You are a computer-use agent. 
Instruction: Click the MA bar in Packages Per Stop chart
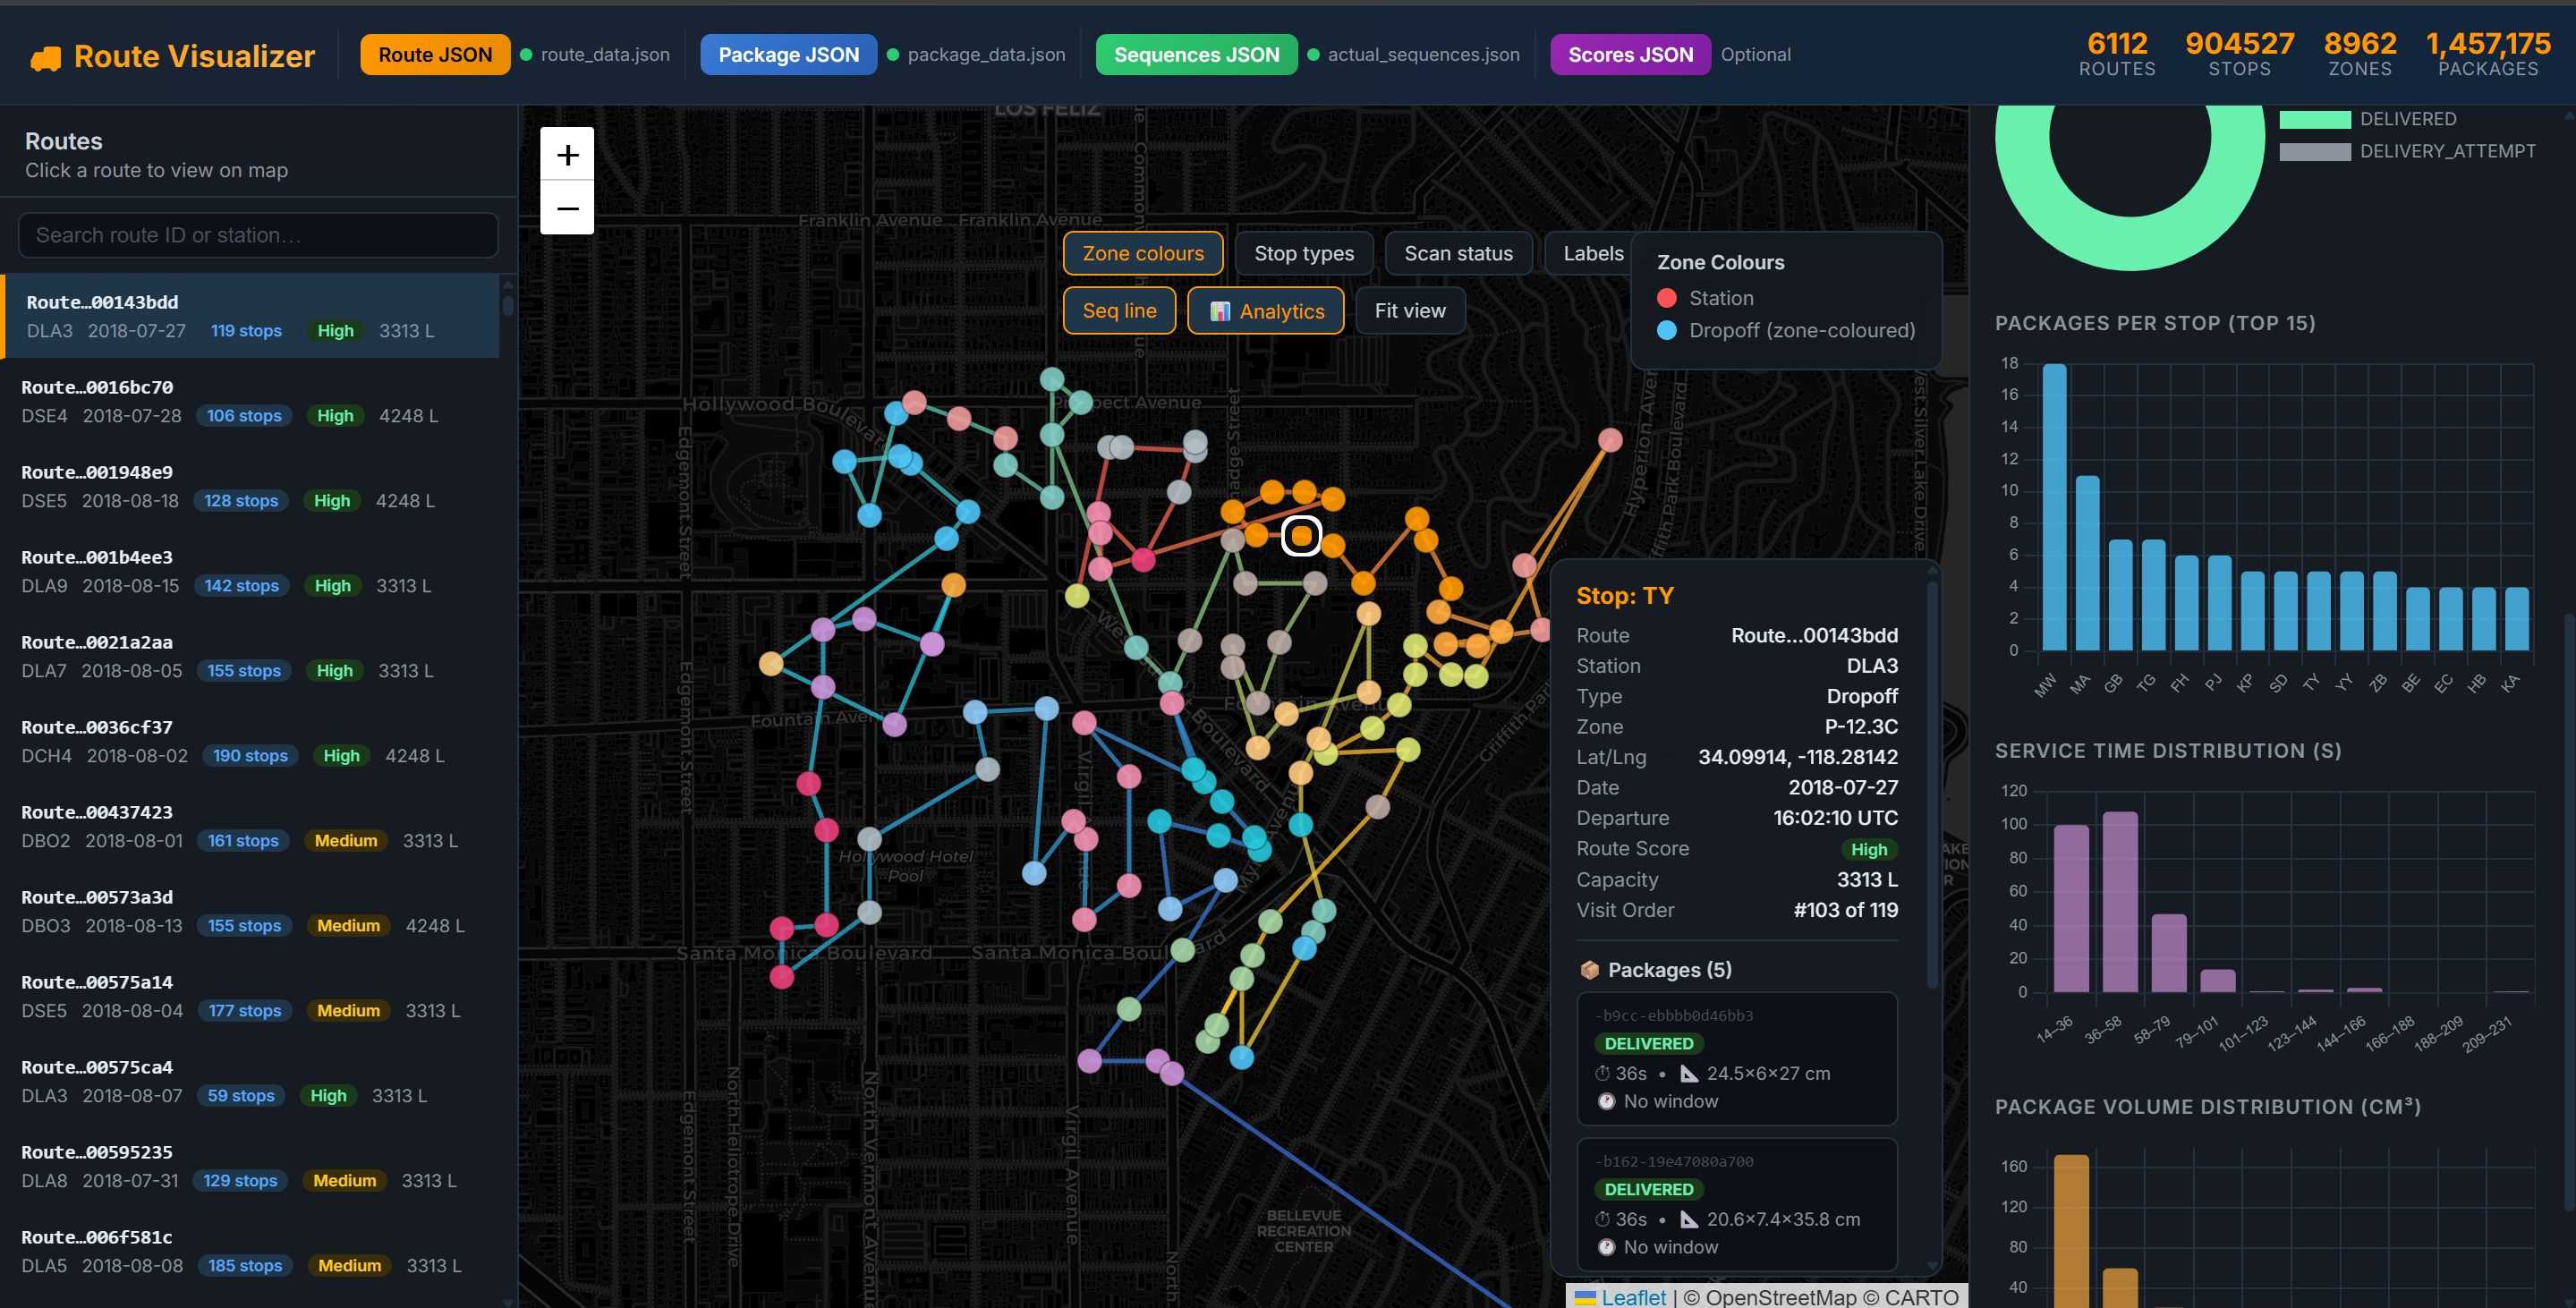point(2087,563)
